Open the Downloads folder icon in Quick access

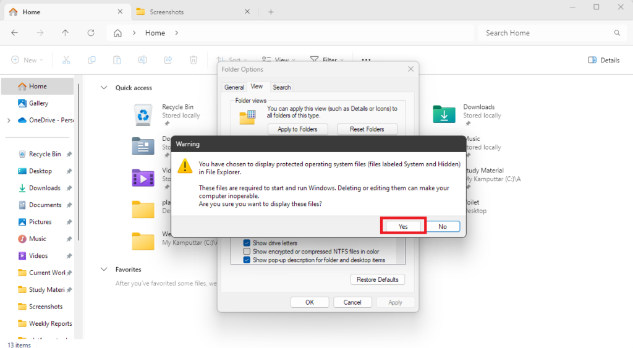tap(444, 114)
